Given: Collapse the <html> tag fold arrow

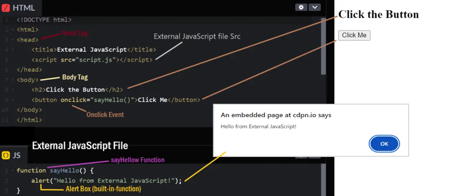Looking at the screenshot, I should [12, 30].
